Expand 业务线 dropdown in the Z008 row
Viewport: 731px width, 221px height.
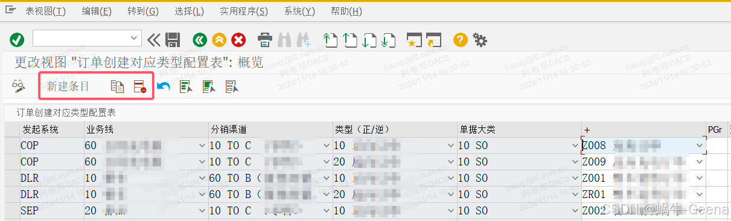pos(202,146)
